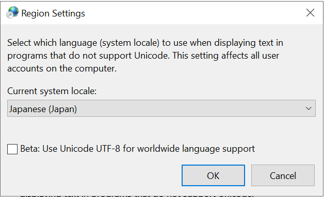Discard changes with the Cancel button
This screenshot has height=197, width=324.
(x=283, y=175)
